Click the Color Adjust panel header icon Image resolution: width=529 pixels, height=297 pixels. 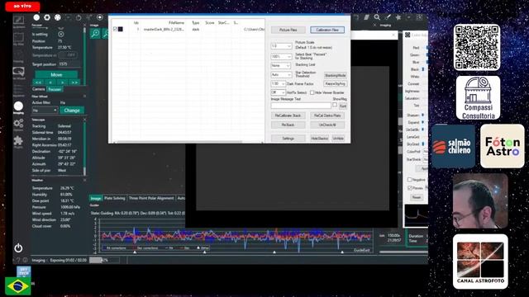click(407, 35)
